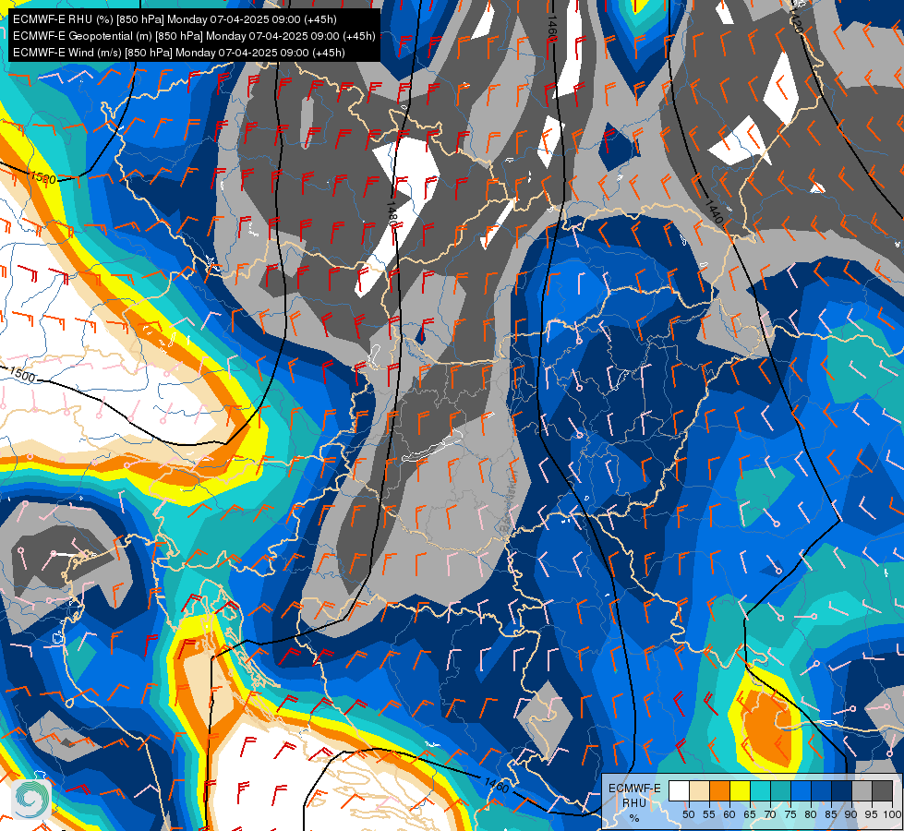Click the 1440 geopotential contour label
Screen dimensions: 904x831
pos(714,212)
